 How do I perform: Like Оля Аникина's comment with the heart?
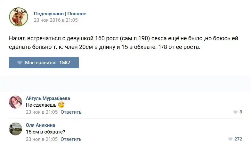(230, 139)
